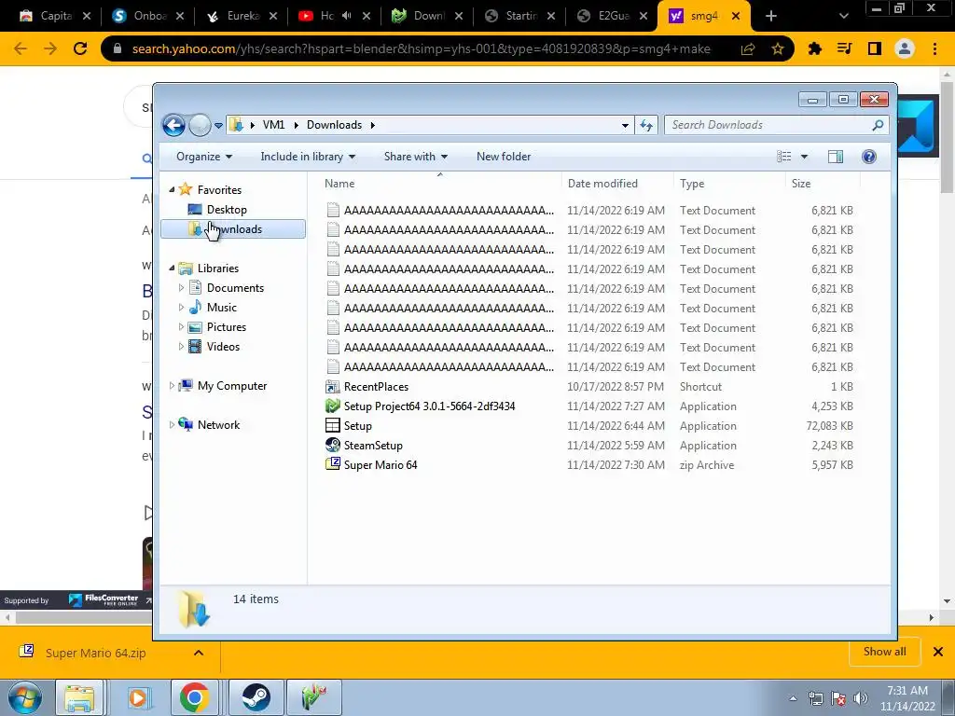The width and height of the screenshot is (955, 716).
Task: Select Downloads under Favorites
Action: [233, 229]
